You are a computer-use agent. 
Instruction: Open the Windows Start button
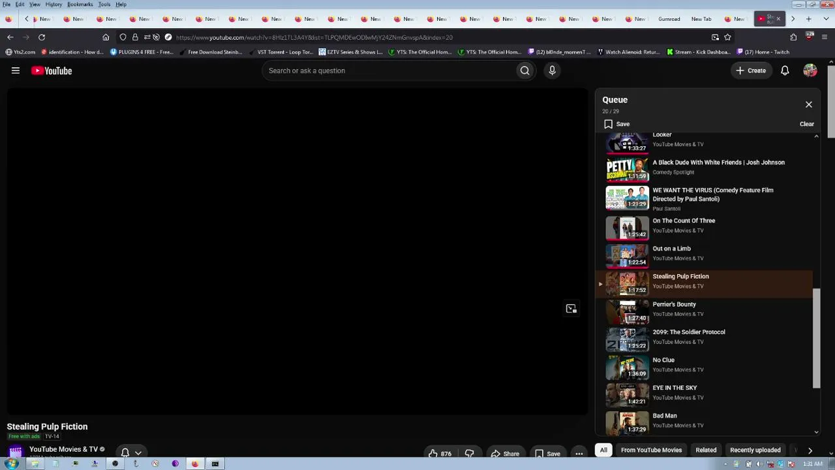click(11, 464)
